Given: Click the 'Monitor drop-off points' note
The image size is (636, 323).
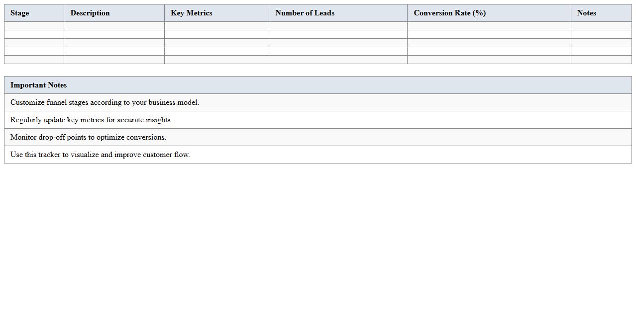Looking at the screenshot, I should [88, 137].
